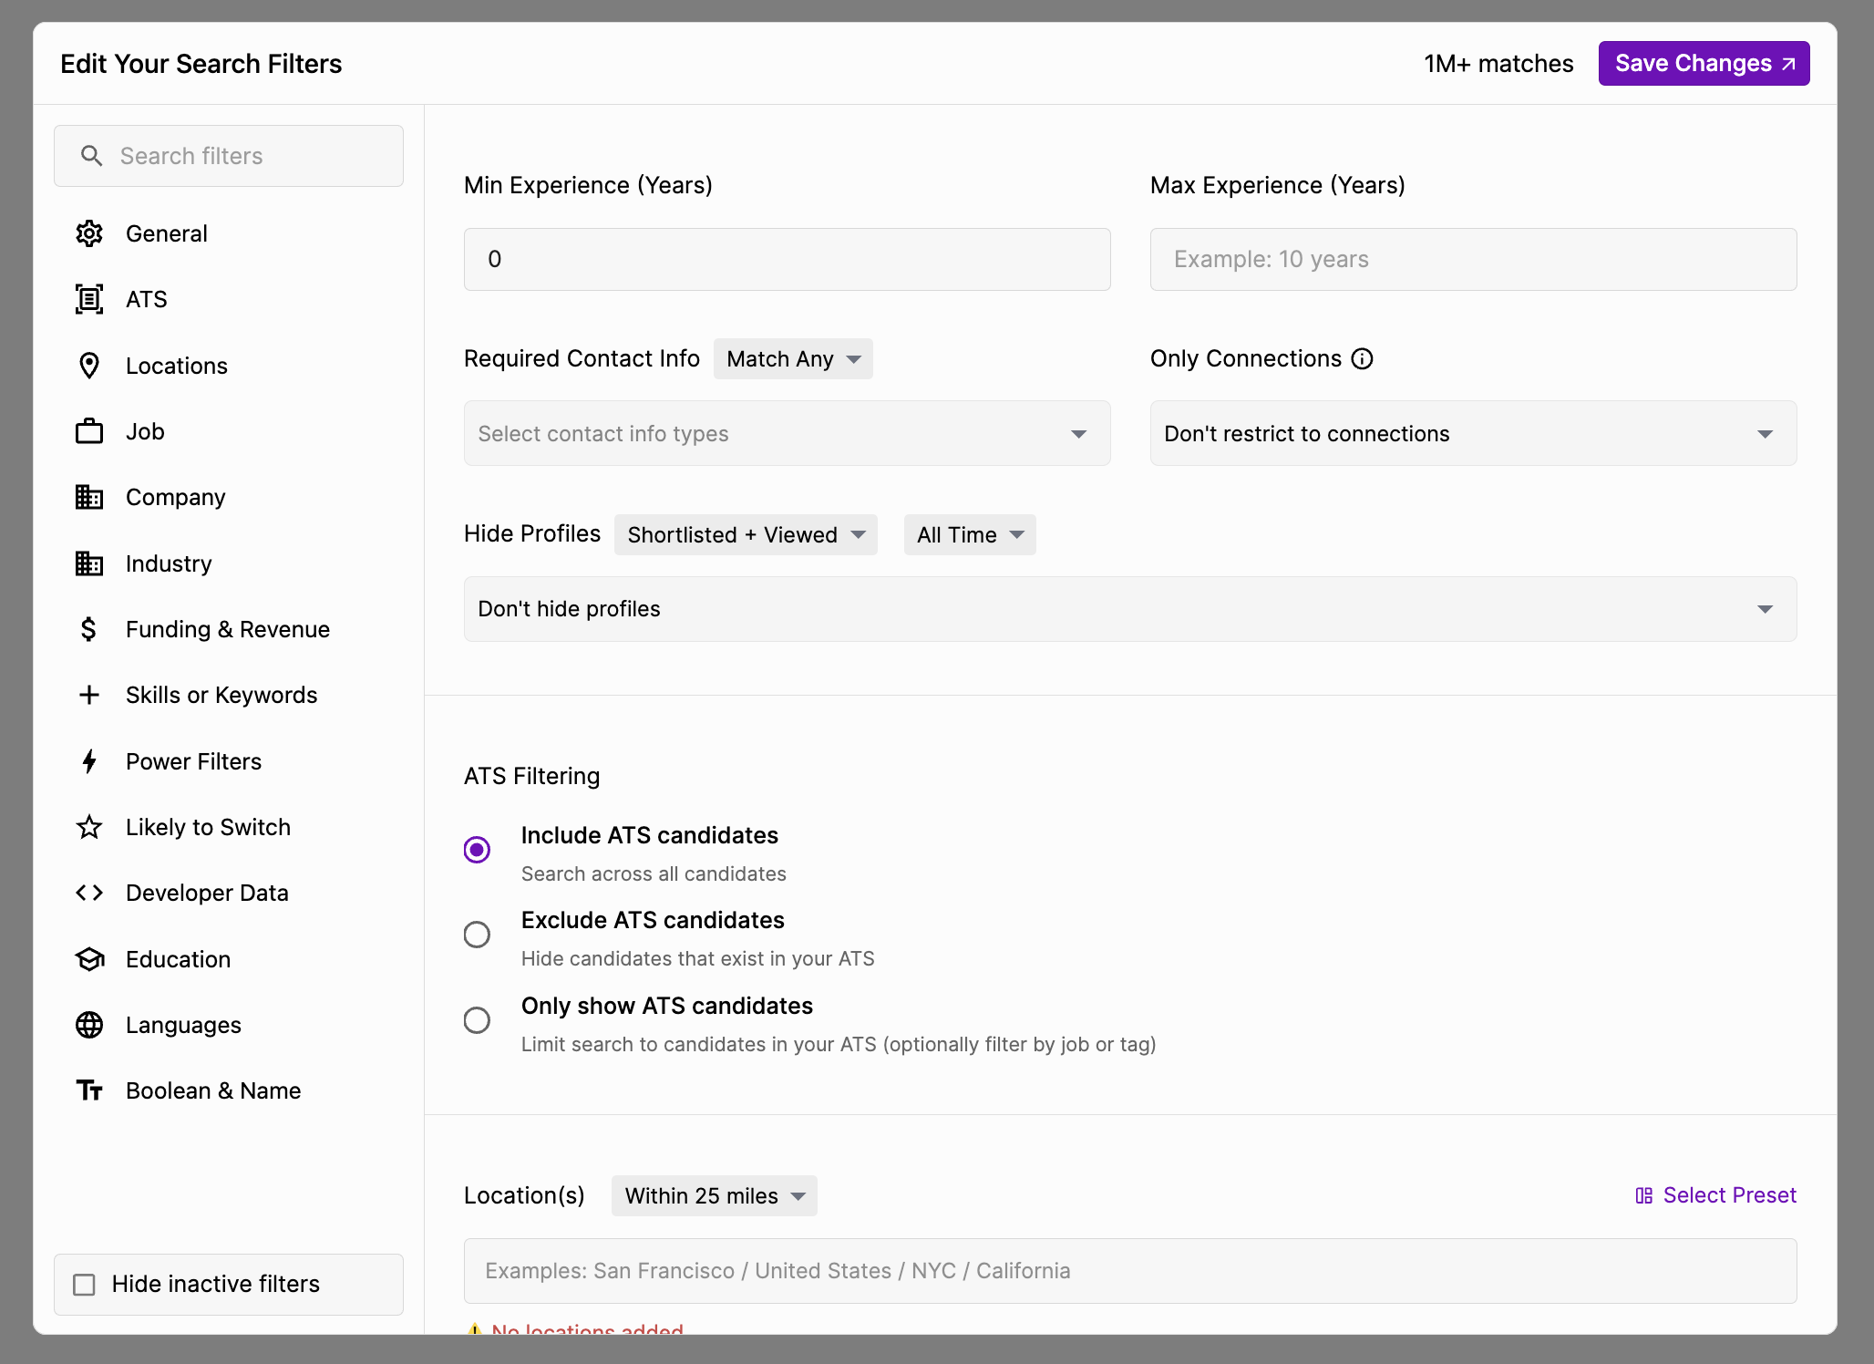Select Only show ATS candidates option

pos(477,1020)
